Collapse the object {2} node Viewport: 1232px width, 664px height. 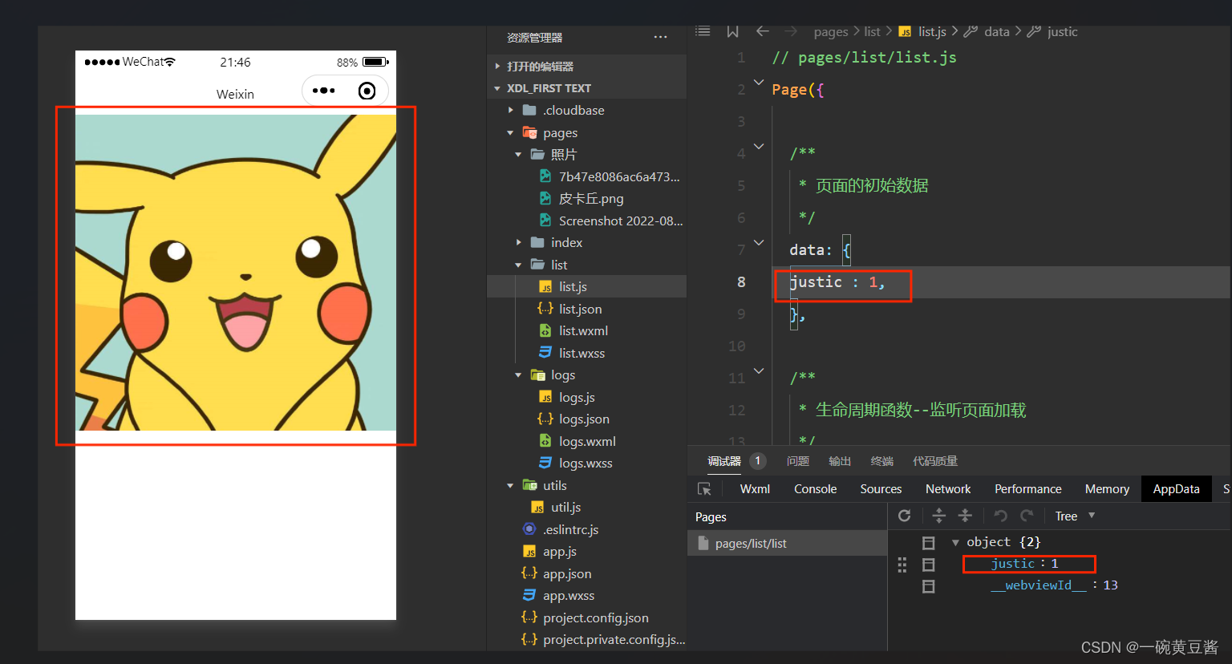pyautogui.click(x=955, y=543)
